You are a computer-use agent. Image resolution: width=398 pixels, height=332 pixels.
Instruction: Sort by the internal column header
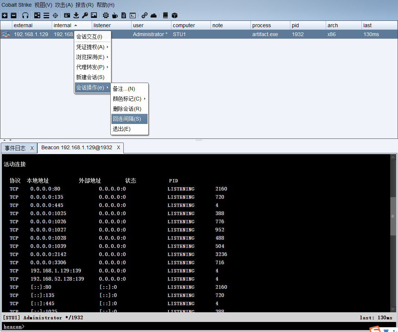pyautogui.click(x=72, y=25)
